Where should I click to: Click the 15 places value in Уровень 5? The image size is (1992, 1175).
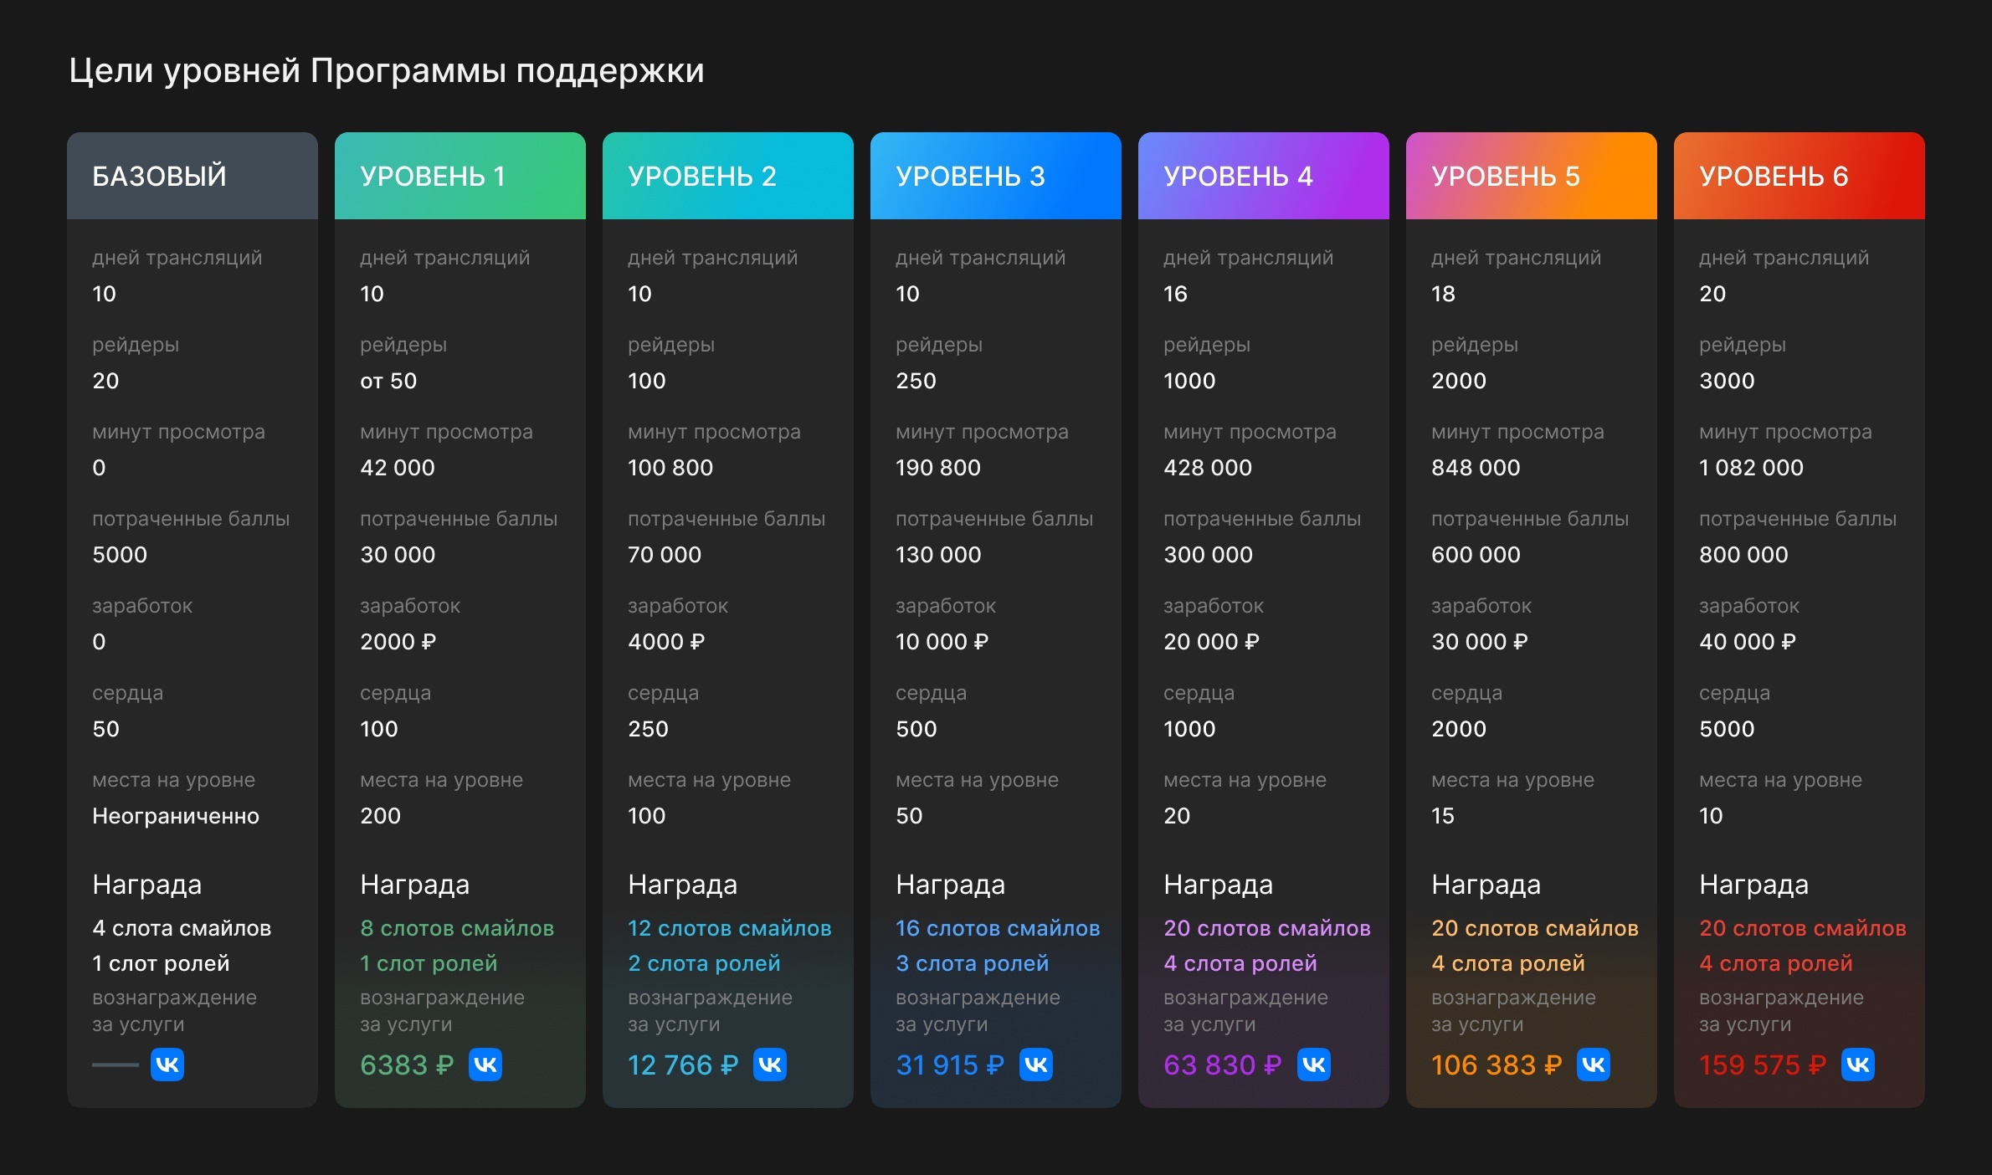(1443, 816)
